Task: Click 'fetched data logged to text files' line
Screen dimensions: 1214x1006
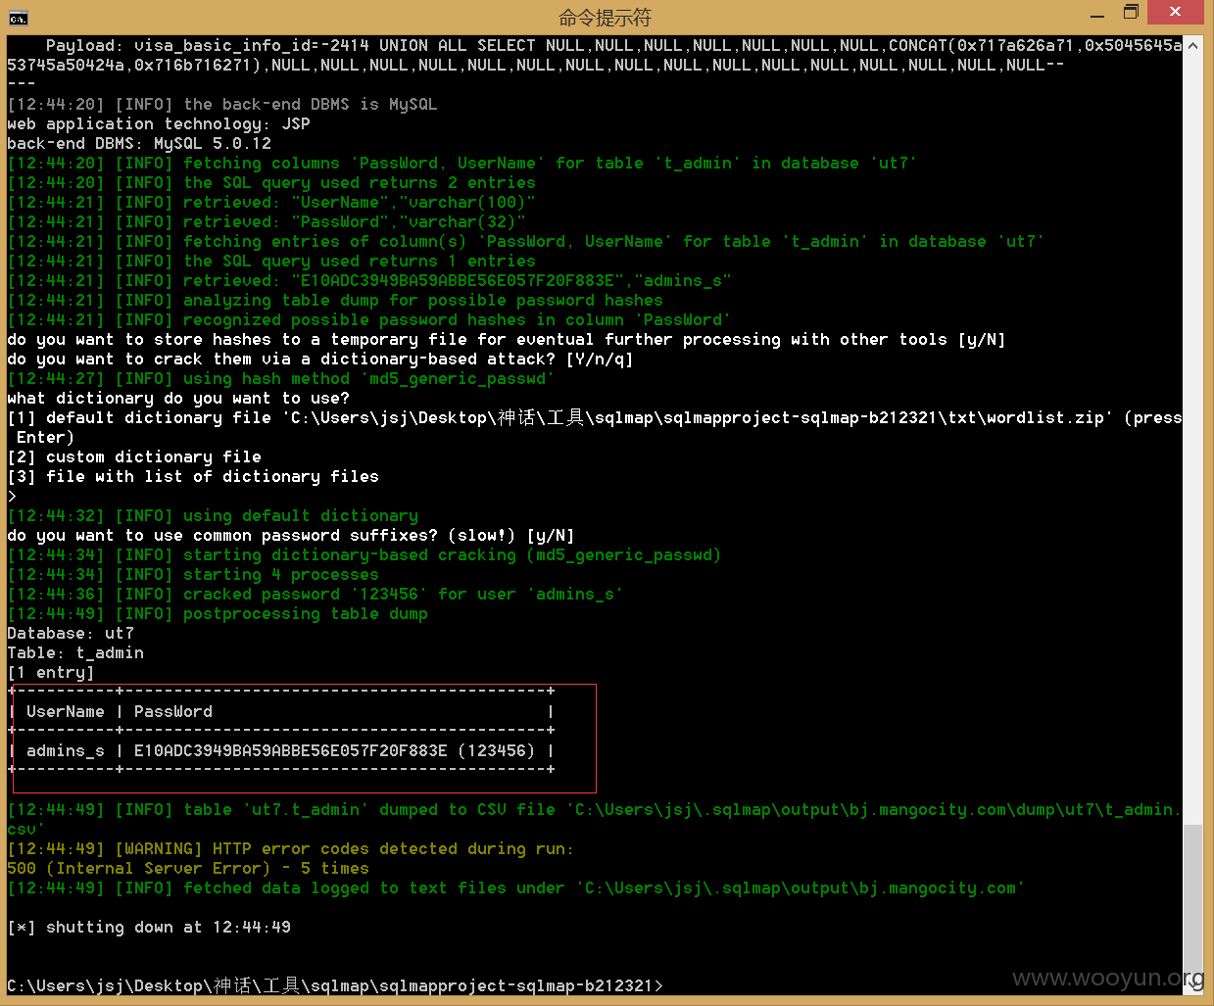Action: tap(516, 887)
